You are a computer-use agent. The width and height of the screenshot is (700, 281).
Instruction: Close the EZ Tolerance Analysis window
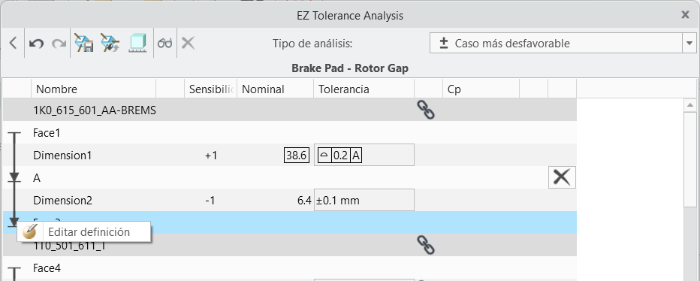tap(685, 15)
